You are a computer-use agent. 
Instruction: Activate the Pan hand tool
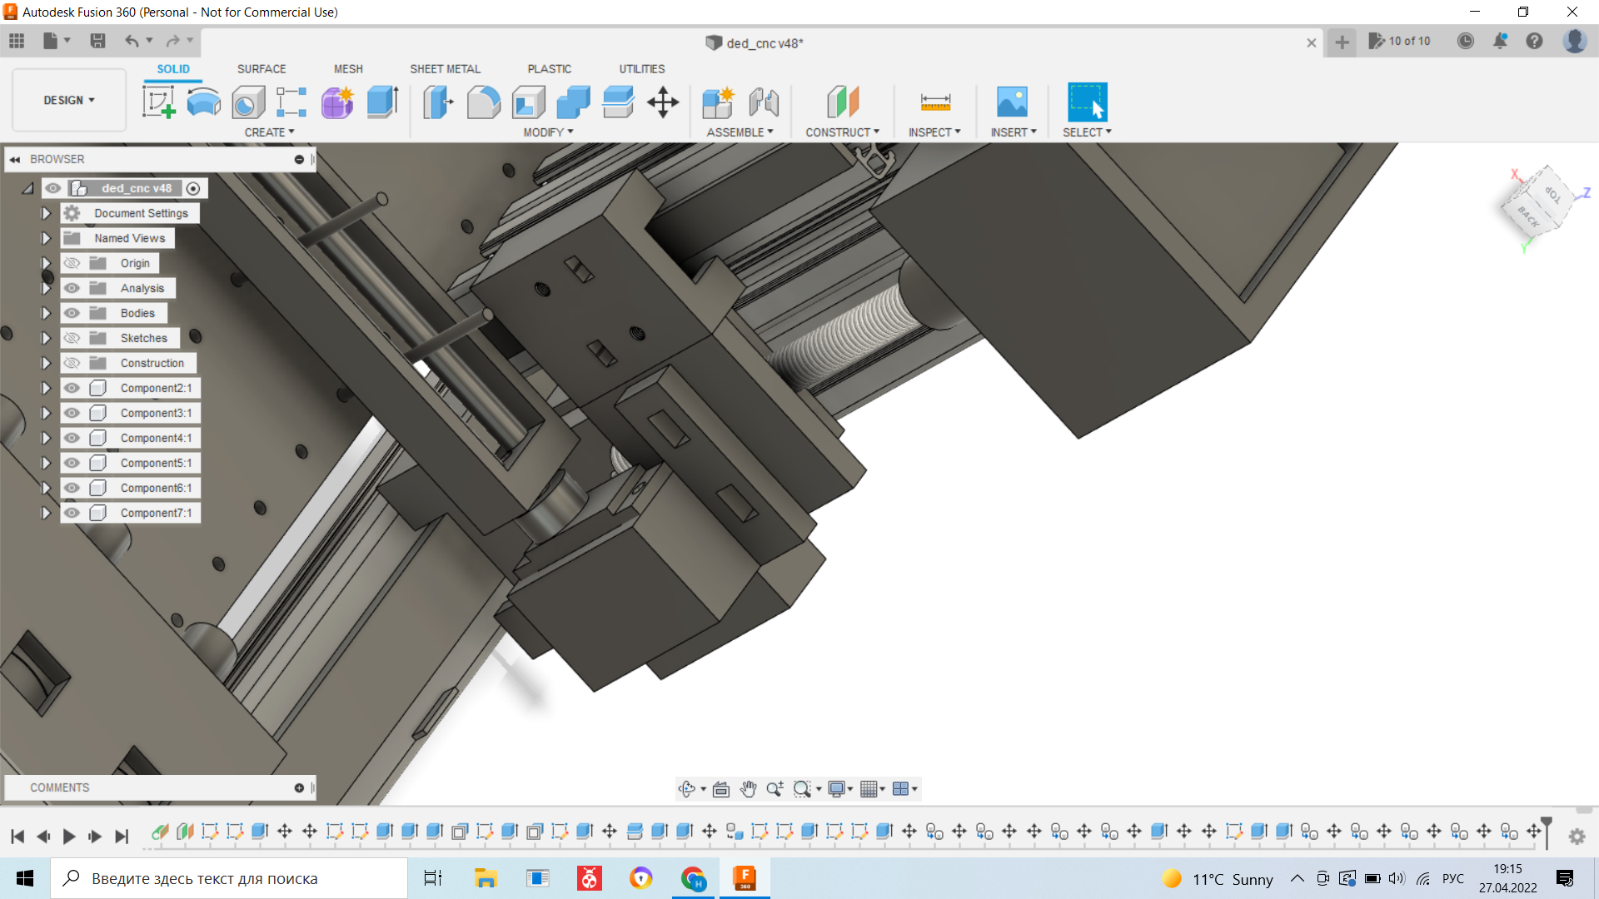(748, 789)
